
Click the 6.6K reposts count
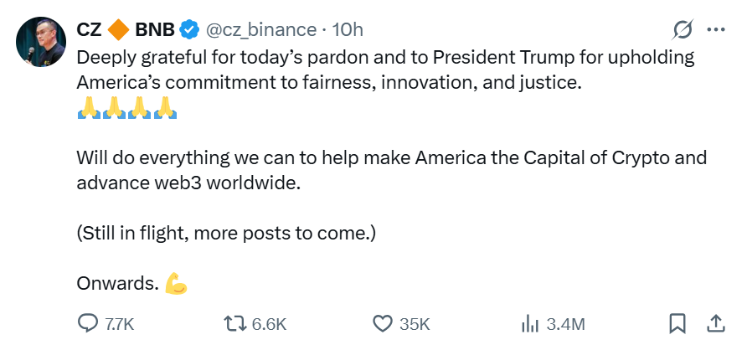tap(269, 324)
